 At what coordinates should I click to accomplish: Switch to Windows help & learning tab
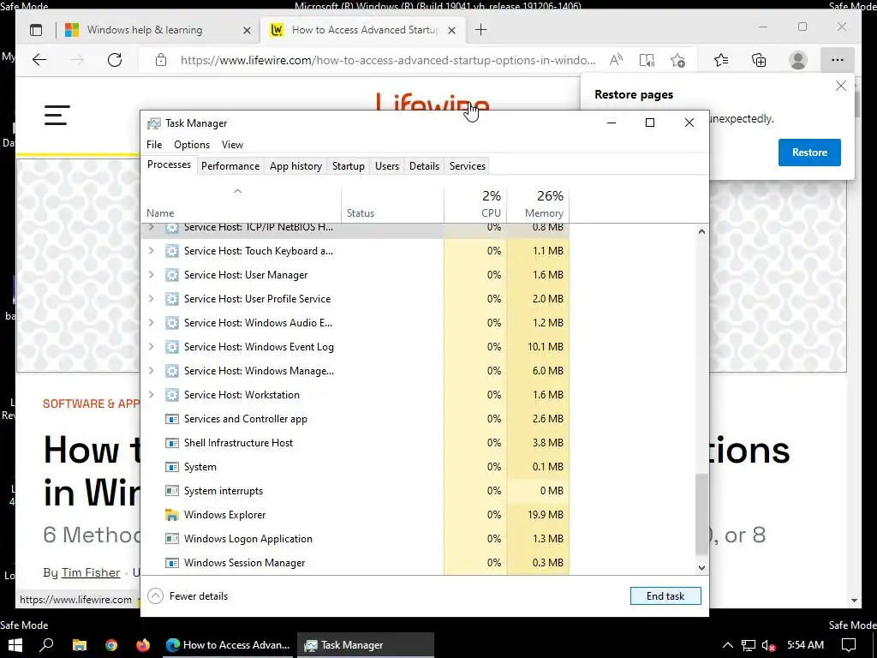click(158, 30)
